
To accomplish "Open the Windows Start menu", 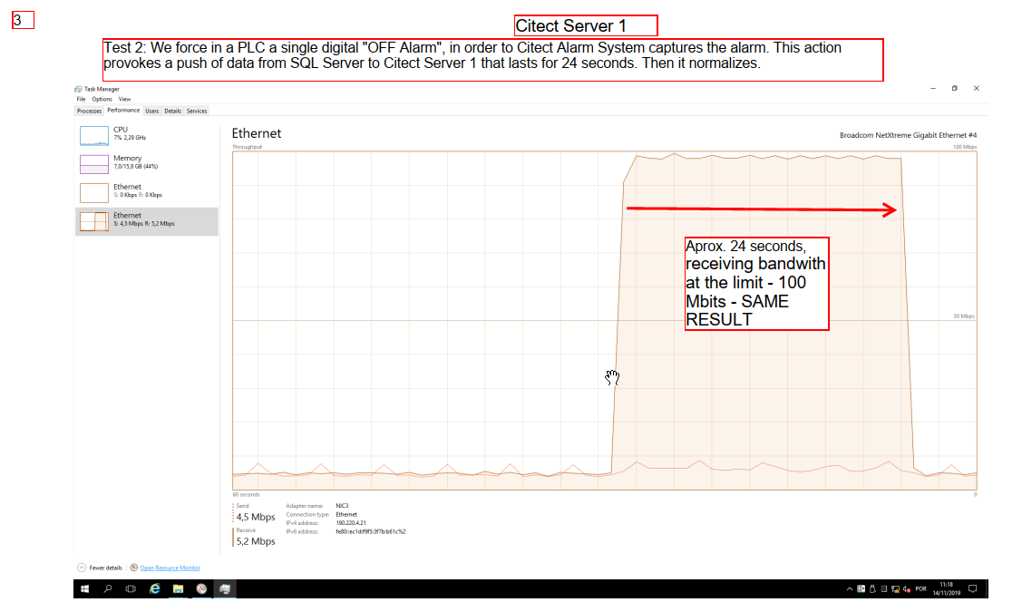I will (84, 589).
